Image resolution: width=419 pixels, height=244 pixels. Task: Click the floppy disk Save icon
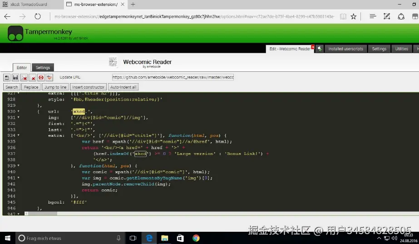tap(15, 77)
